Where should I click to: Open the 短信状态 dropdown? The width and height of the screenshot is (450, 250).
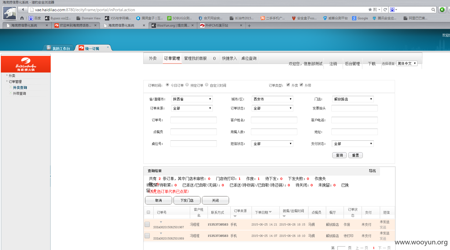(x=272, y=144)
